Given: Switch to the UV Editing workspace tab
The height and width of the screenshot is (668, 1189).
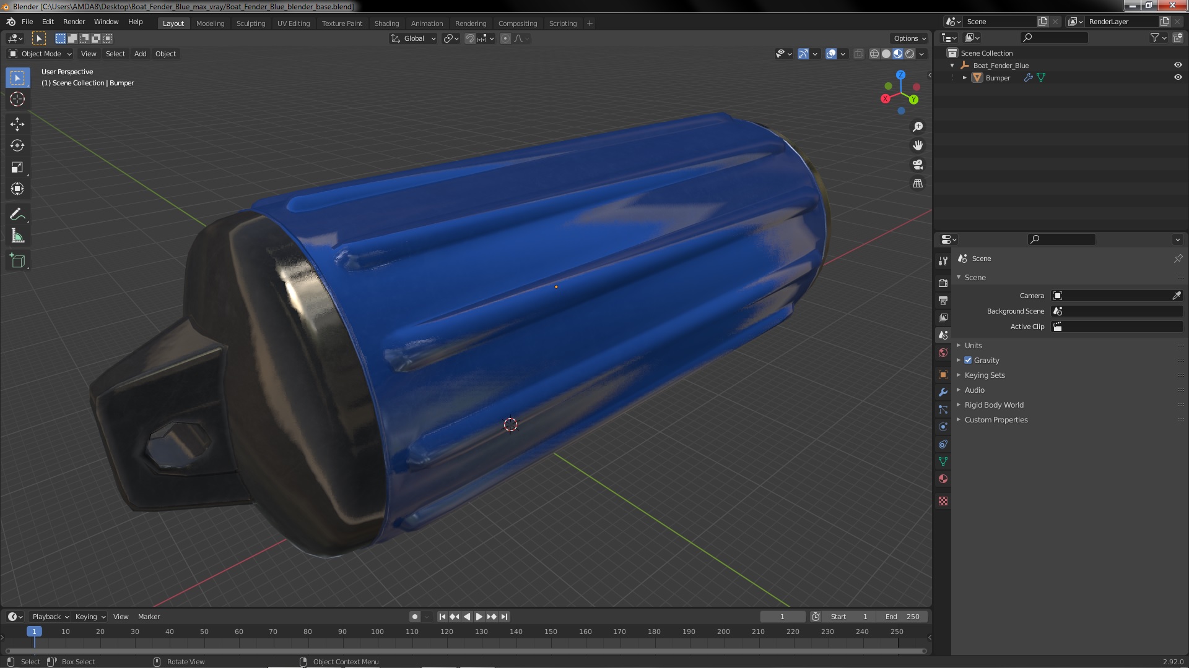Looking at the screenshot, I should [294, 24].
